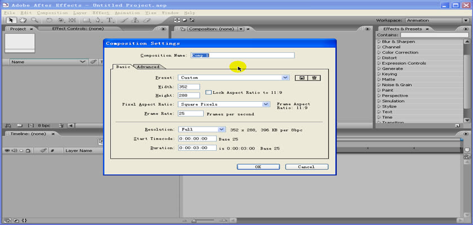Open the Effect menu

(x=101, y=13)
